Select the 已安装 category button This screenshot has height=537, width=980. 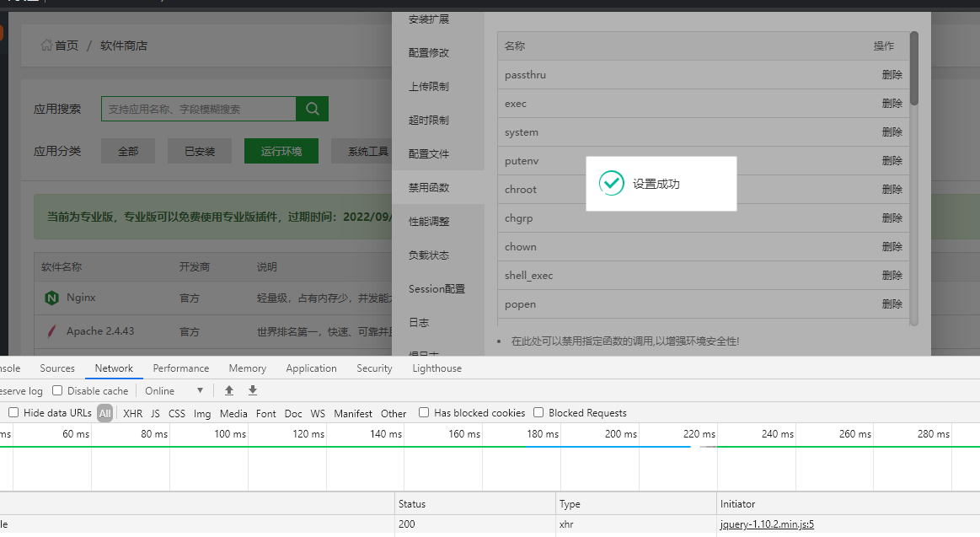click(200, 151)
